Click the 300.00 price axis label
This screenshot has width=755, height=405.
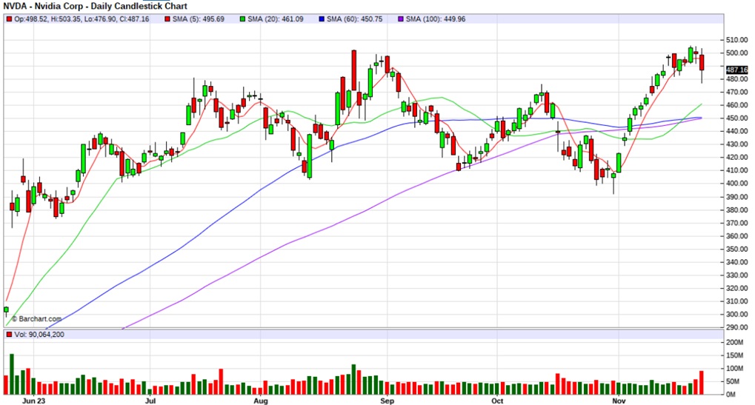click(x=736, y=314)
